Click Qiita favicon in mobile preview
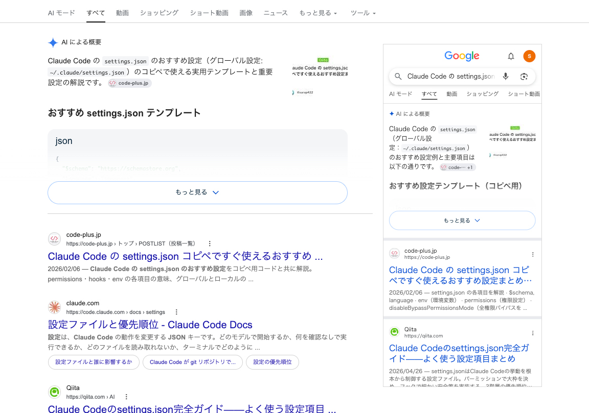589x413 pixels. coord(394,332)
